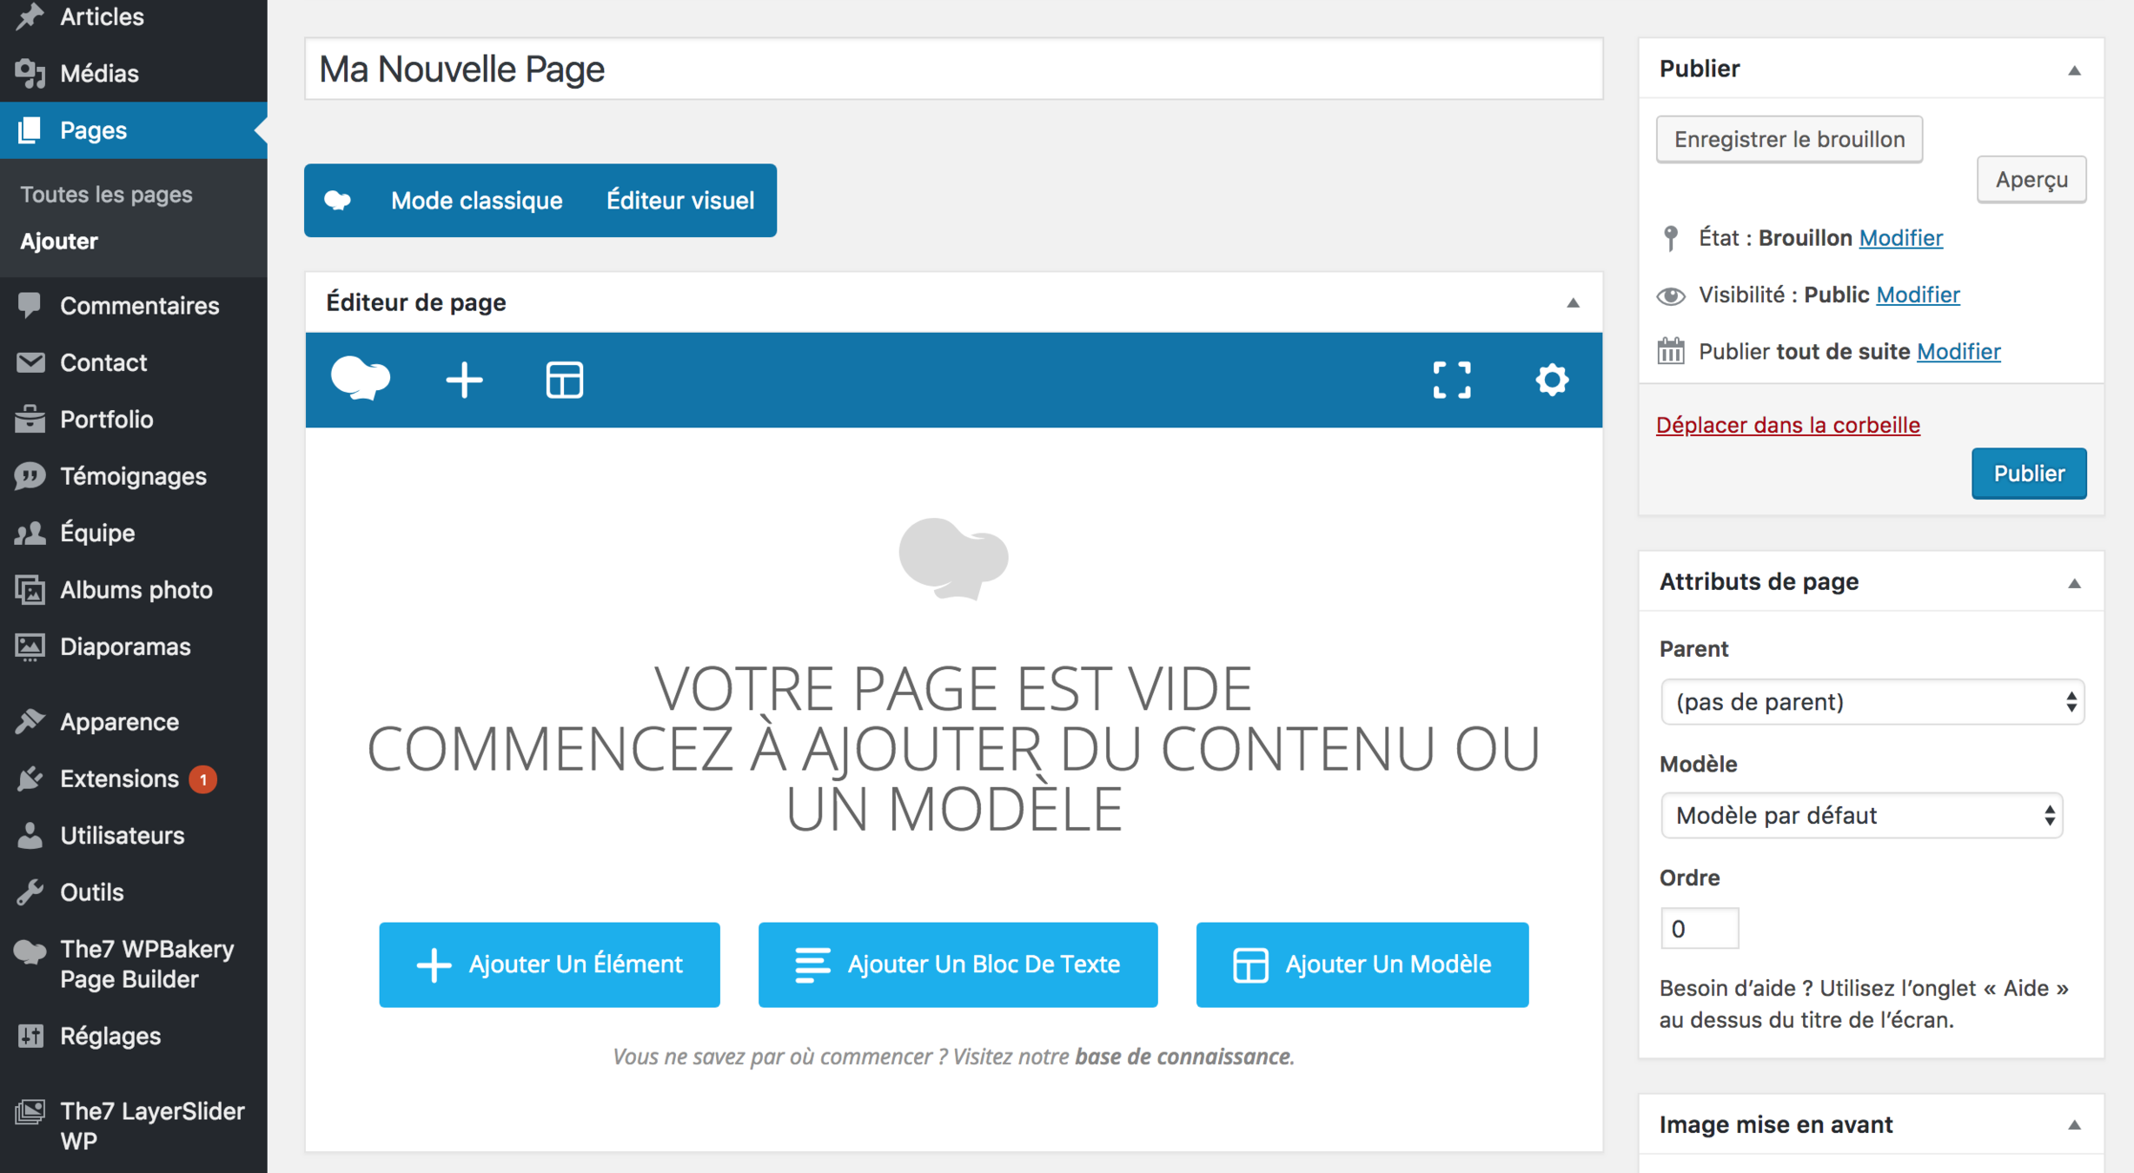Click Déplacer dans la corbeille link

pos(1787,425)
